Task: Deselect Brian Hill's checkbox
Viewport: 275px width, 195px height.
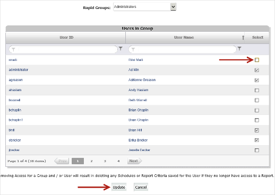Action: 257,130
